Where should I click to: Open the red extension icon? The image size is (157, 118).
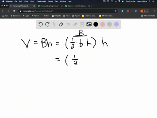point(128,11)
